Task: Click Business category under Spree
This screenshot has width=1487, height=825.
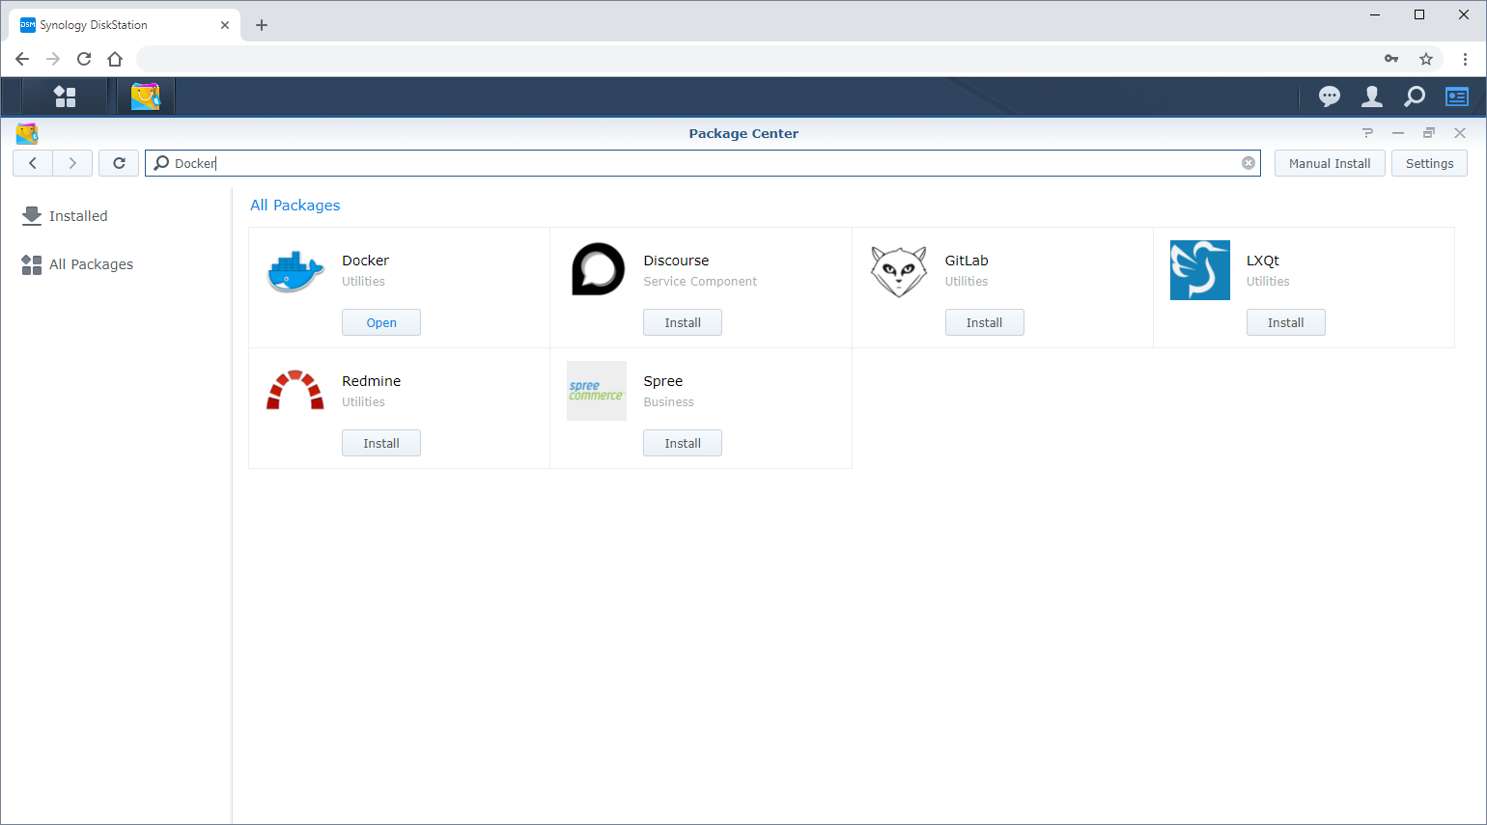Action: tap(668, 402)
